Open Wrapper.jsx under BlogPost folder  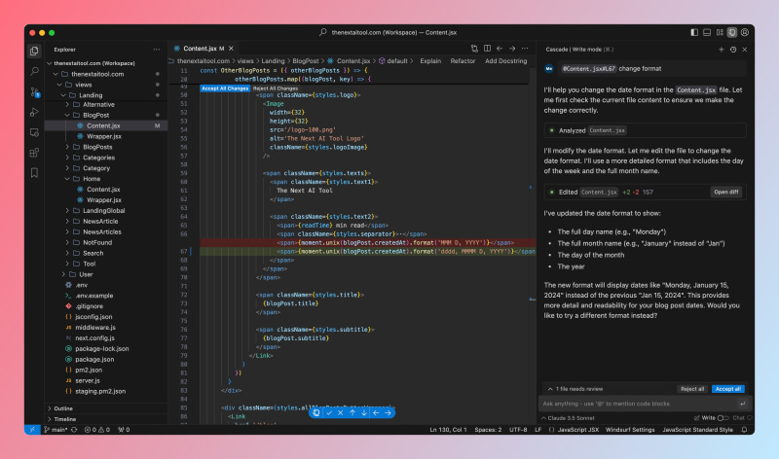103,136
